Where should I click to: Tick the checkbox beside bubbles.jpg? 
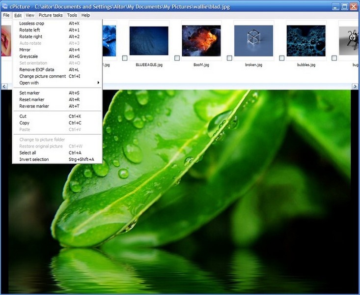pyautogui.click(x=282, y=58)
